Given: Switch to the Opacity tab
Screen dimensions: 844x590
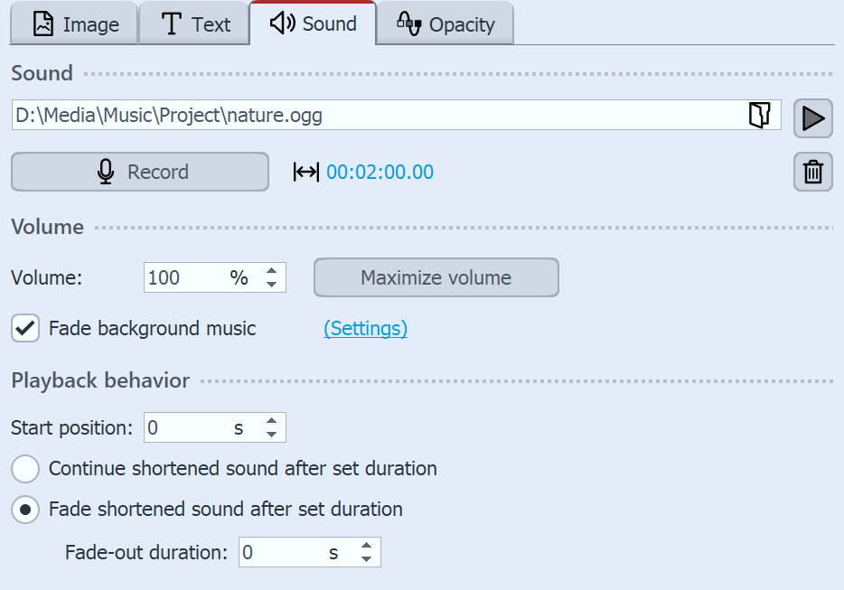Looking at the screenshot, I should click(x=445, y=23).
